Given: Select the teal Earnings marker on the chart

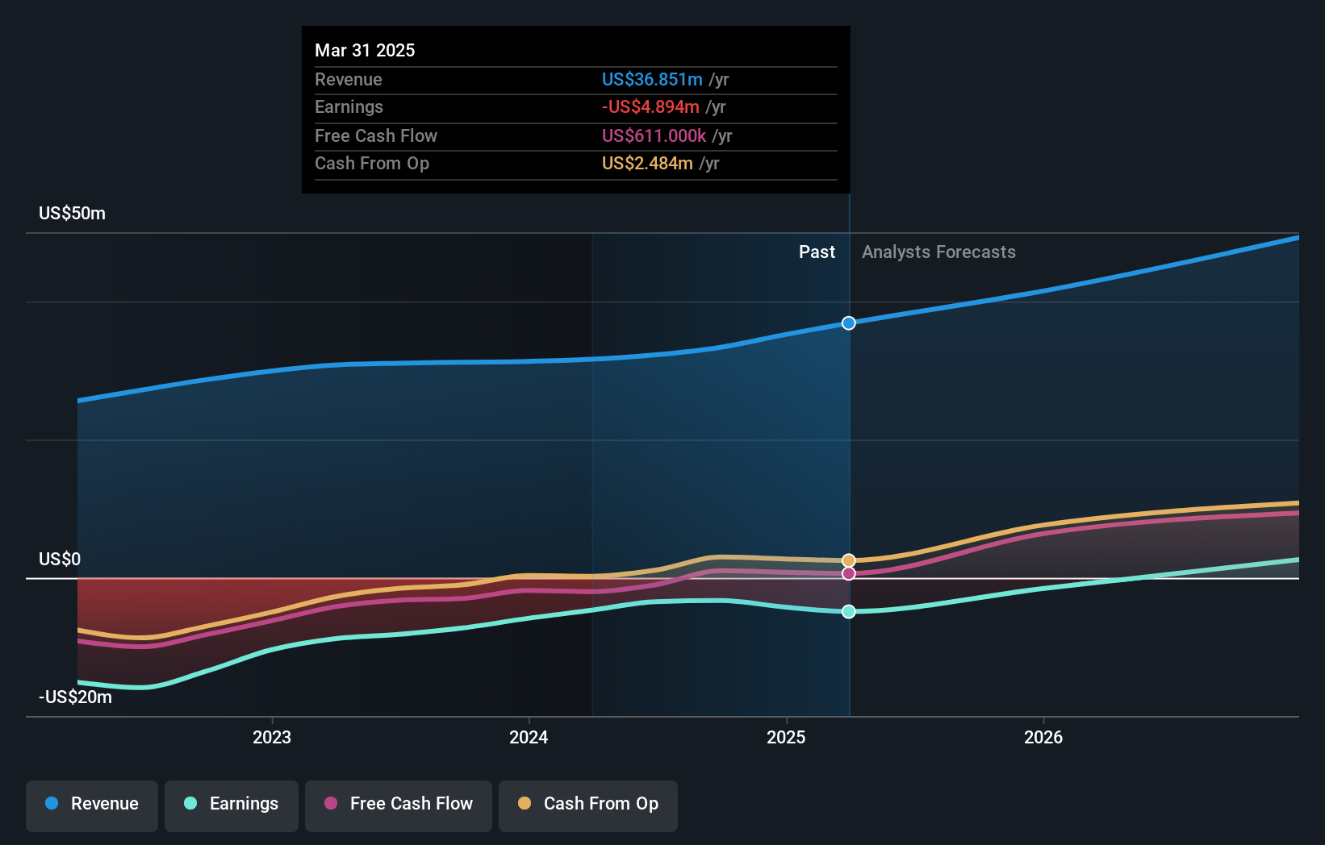Looking at the screenshot, I should tap(848, 612).
